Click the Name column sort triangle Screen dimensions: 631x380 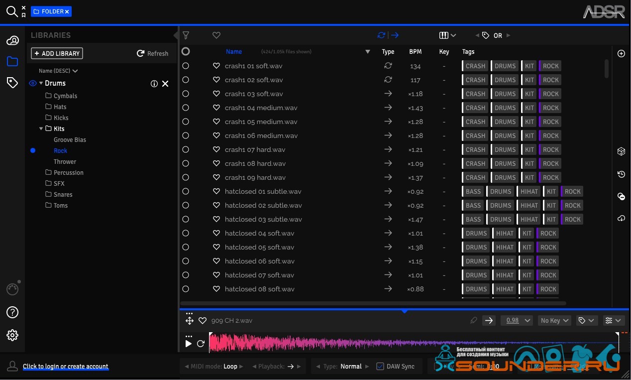pyautogui.click(x=368, y=52)
